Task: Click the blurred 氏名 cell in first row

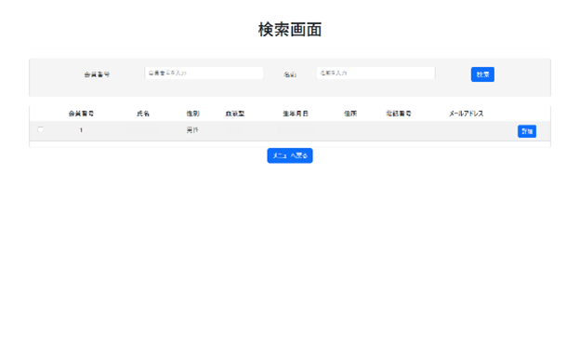Action: [x=143, y=131]
